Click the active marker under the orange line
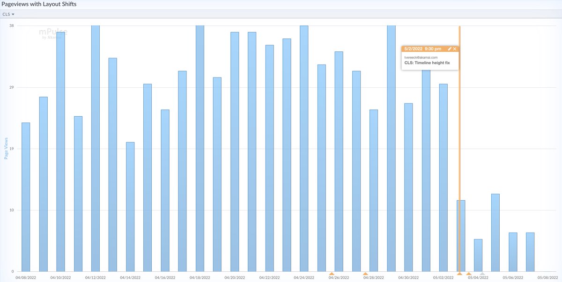Image resolution: width=562 pixels, height=282 pixels. pos(459,273)
